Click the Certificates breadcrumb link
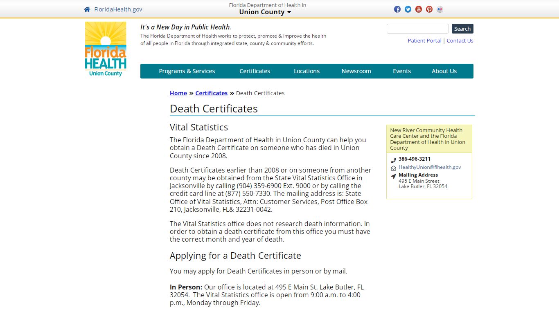559x314 pixels. (211, 93)
